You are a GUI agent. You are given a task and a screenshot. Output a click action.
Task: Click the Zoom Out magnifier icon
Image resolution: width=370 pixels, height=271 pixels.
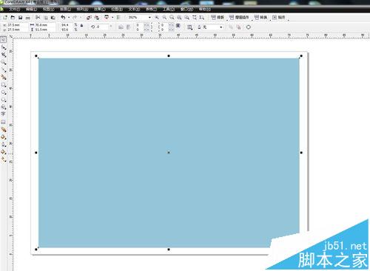coord(164,18)
